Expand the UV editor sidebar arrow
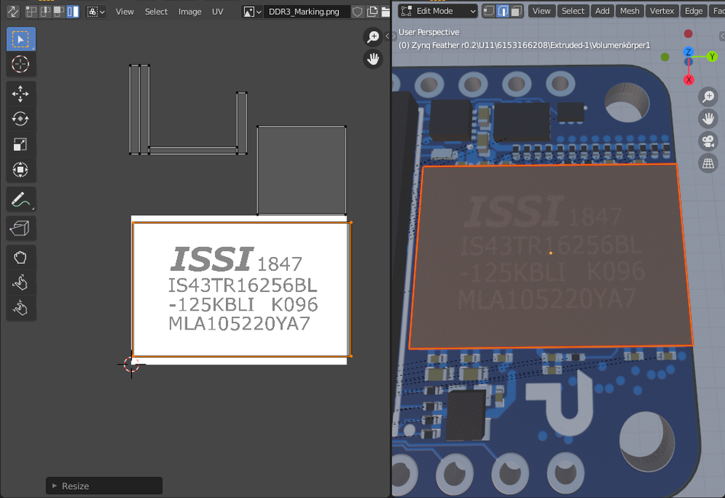Image resolution: width=725 pixels, height=498 pixels. 388,36
